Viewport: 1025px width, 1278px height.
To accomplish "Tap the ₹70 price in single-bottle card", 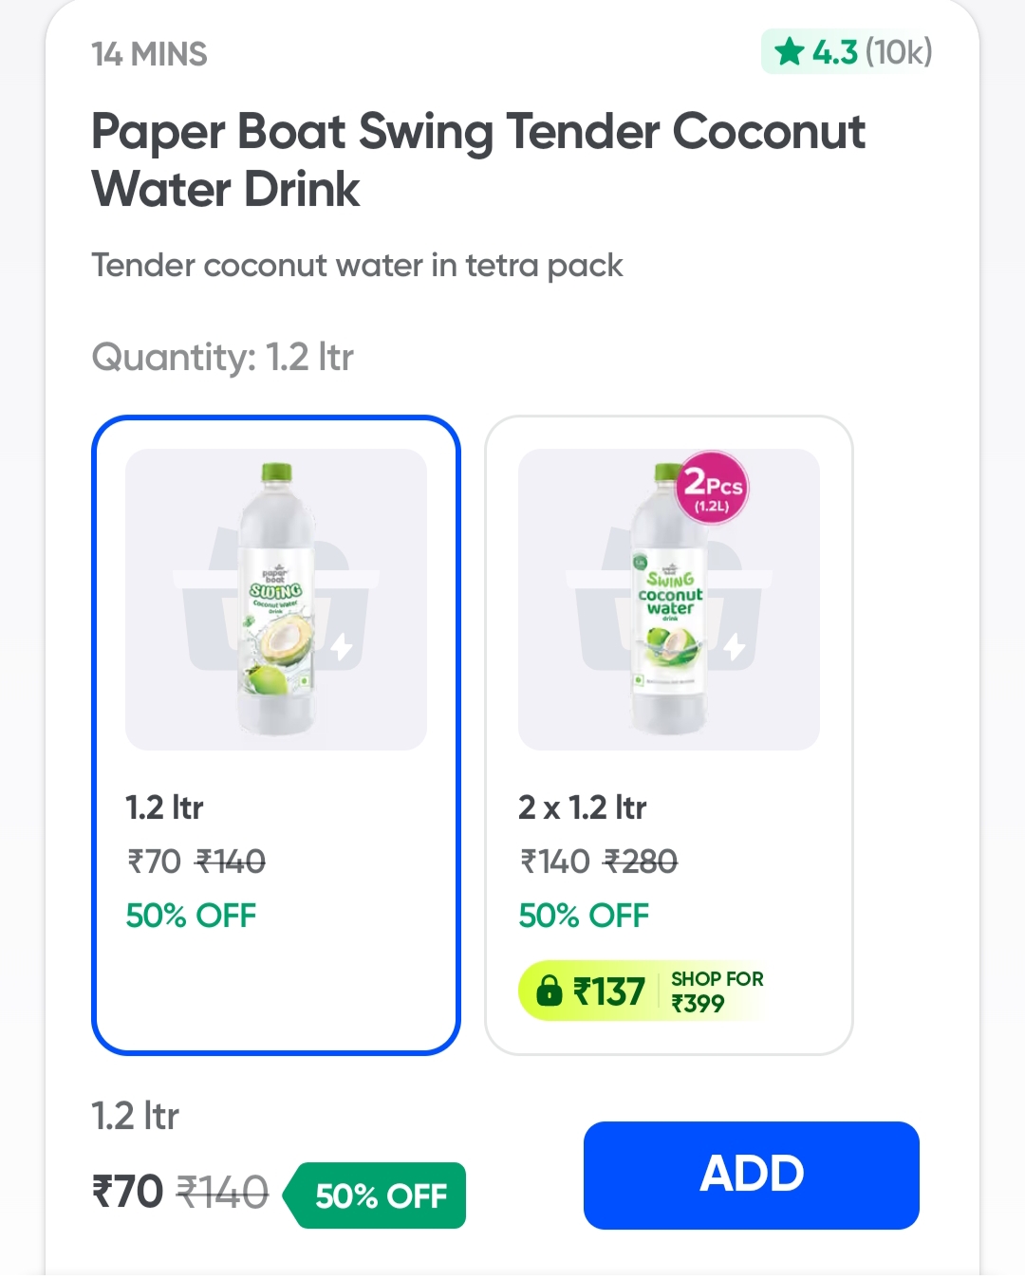I will tap(154, 861).
